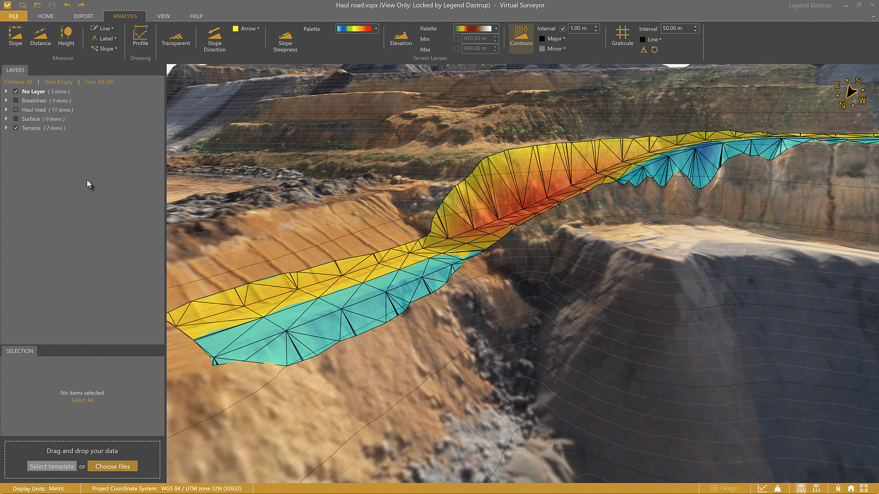
Task: Click the Turn All Off link
Action: click(x=98, y=82)
